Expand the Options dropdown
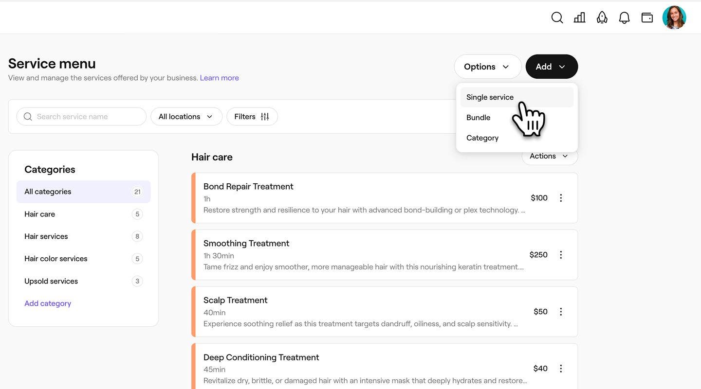This screenshot has height=389, width=701. click(x=487, y=67)
